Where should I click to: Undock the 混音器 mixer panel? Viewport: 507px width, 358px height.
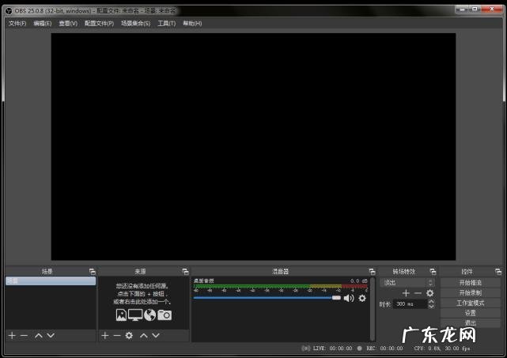(372, 271)
